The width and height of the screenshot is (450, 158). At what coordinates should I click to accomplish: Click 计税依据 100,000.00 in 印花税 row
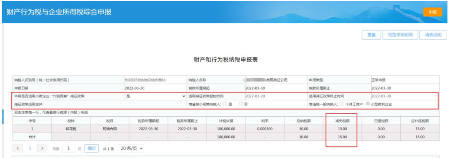[226, 129]
